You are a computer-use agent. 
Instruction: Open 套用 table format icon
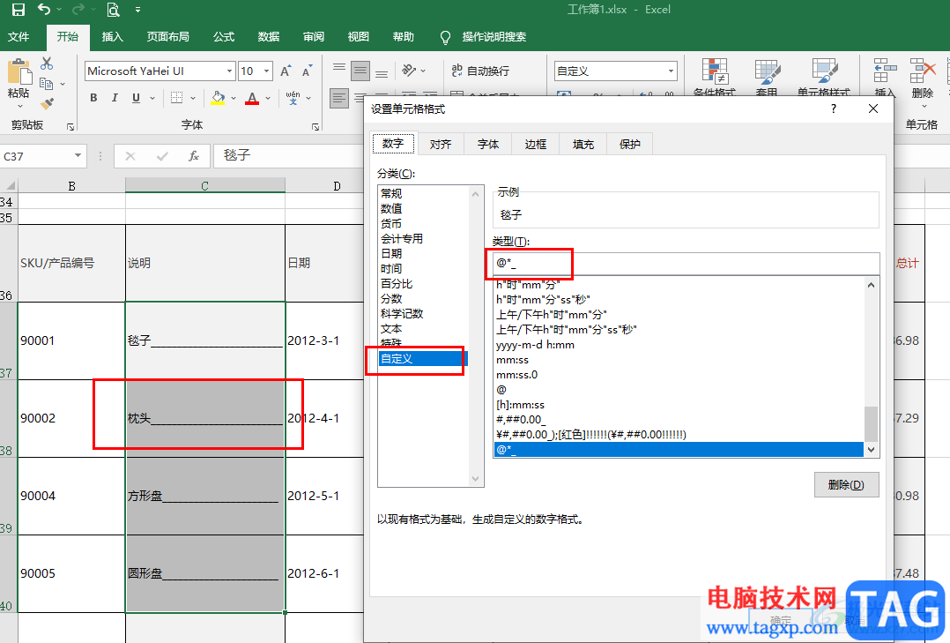[767, 77]
